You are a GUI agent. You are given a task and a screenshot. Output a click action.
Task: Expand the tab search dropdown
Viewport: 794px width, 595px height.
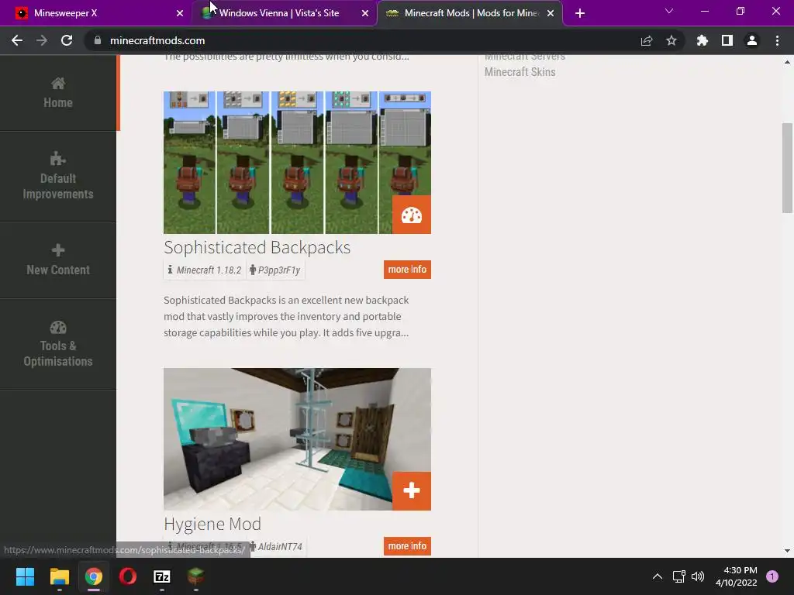(x=669, y=11)
